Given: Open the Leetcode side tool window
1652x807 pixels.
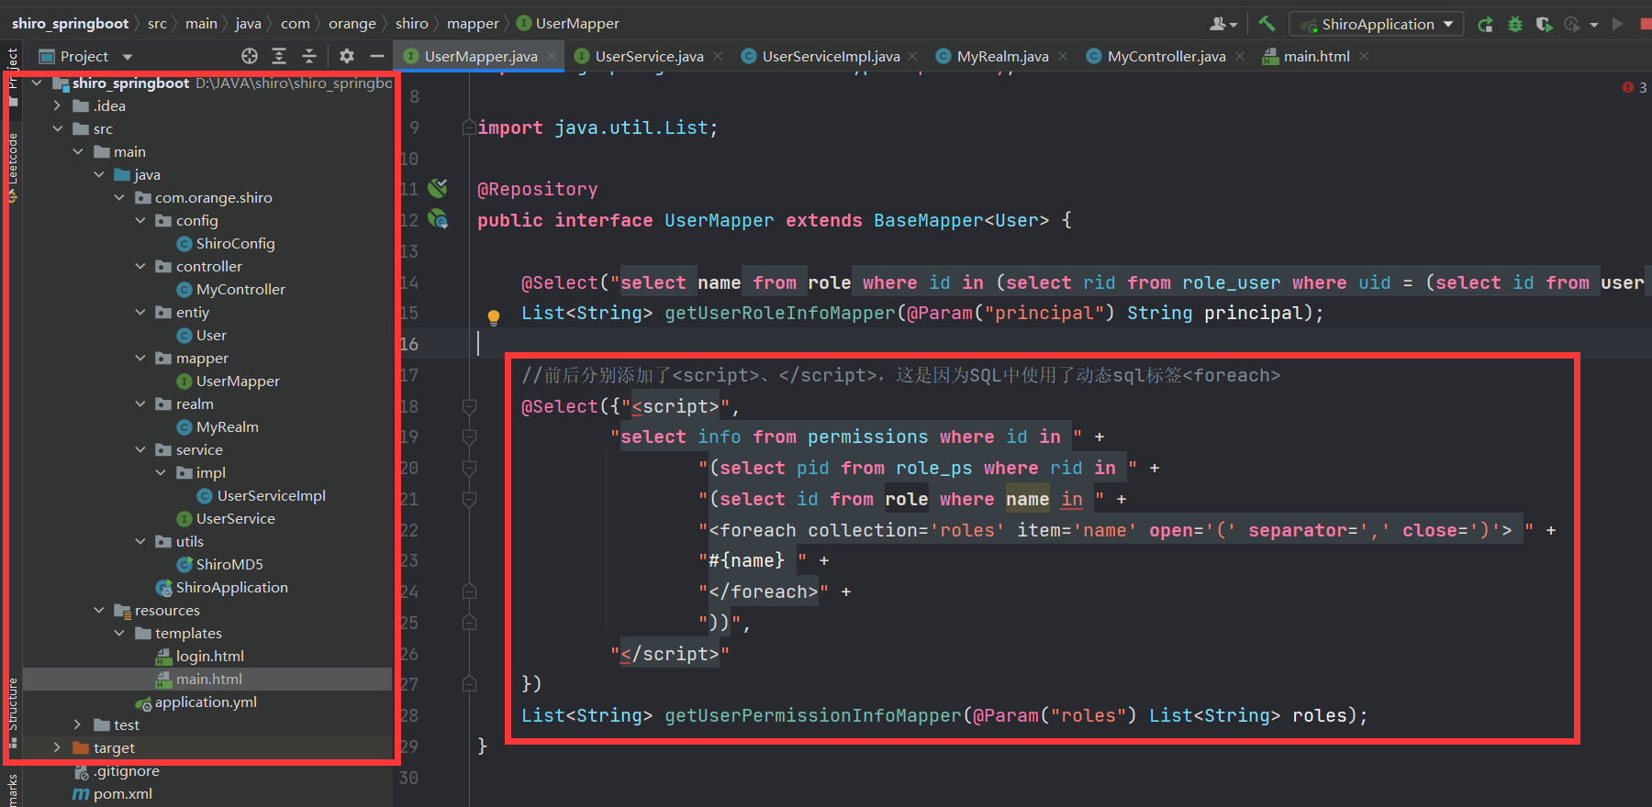Looking at the screenshot, I should click(12, 169).
